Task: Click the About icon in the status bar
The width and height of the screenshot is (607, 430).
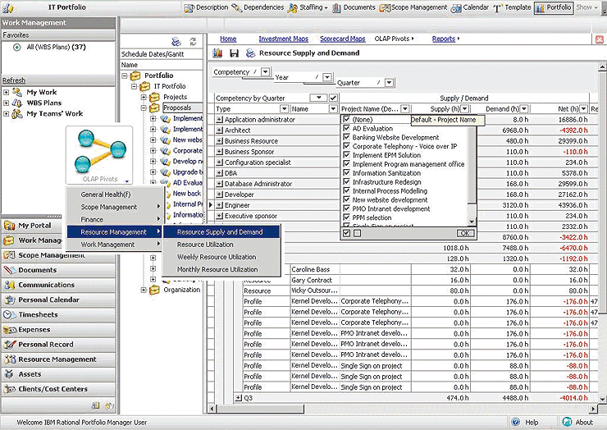Action: pyautogui.click(x=567, y=422)
